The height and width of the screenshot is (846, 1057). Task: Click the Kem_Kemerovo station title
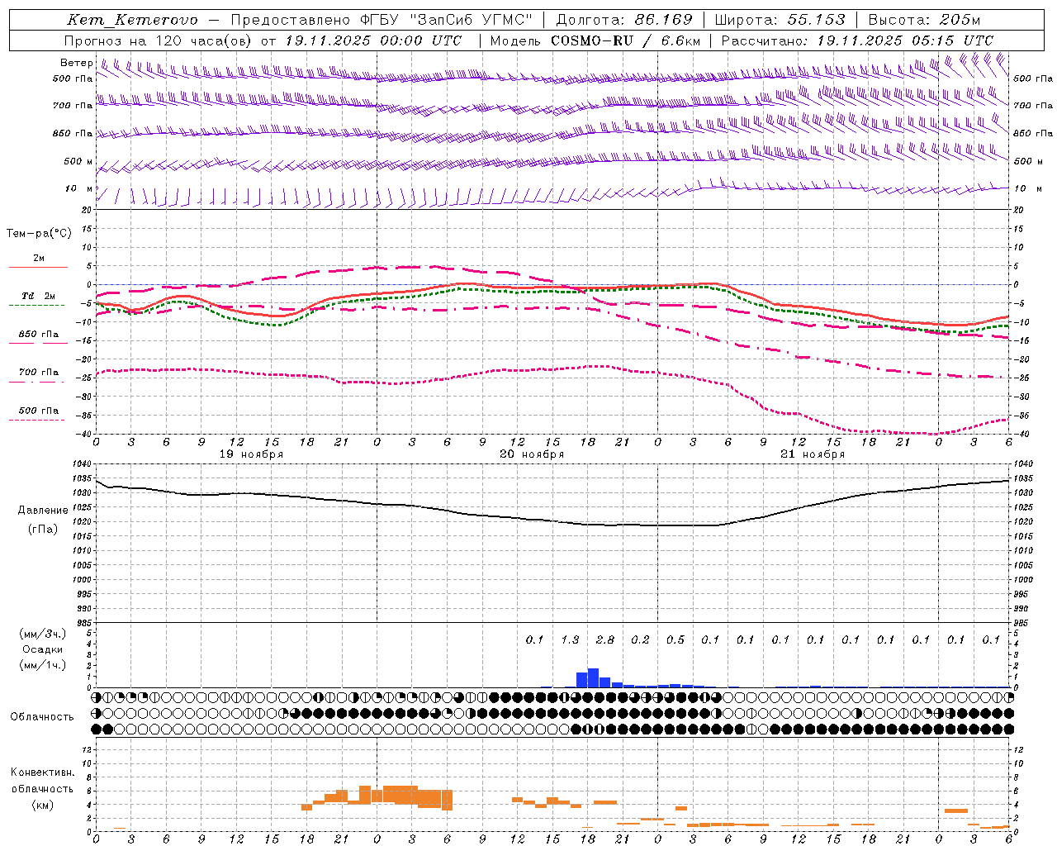point(132,20)
